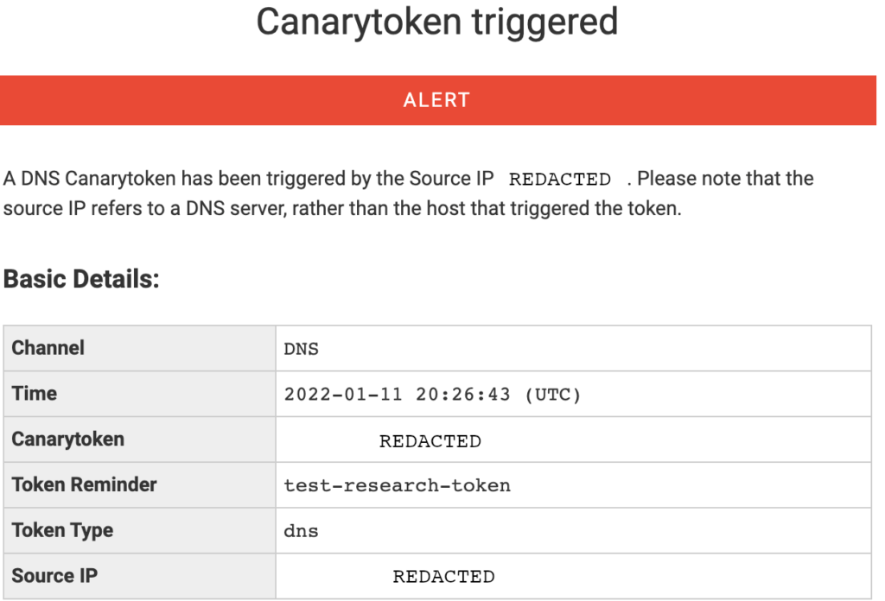Select the DNS channel value cell
Viewport: 885px width, 601px height.
[302, 349]
